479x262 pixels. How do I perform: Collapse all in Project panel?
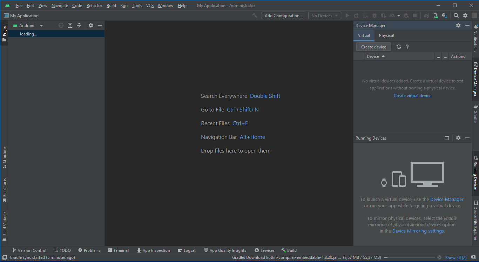click(79, 25)
